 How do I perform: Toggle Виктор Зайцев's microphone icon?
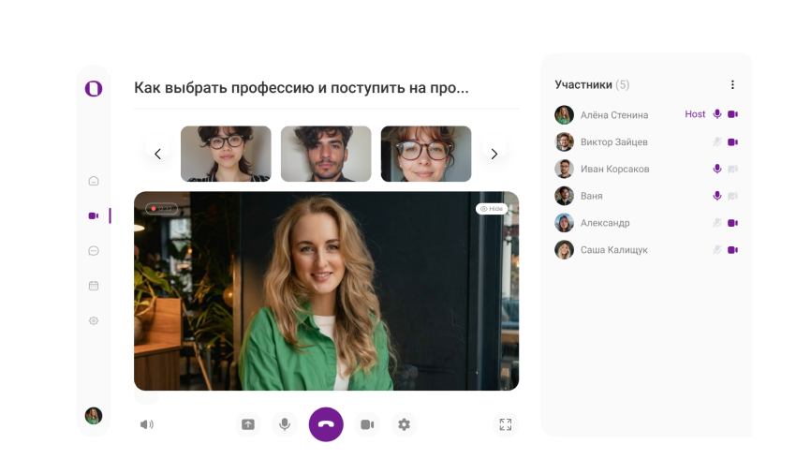coord(717,142)
